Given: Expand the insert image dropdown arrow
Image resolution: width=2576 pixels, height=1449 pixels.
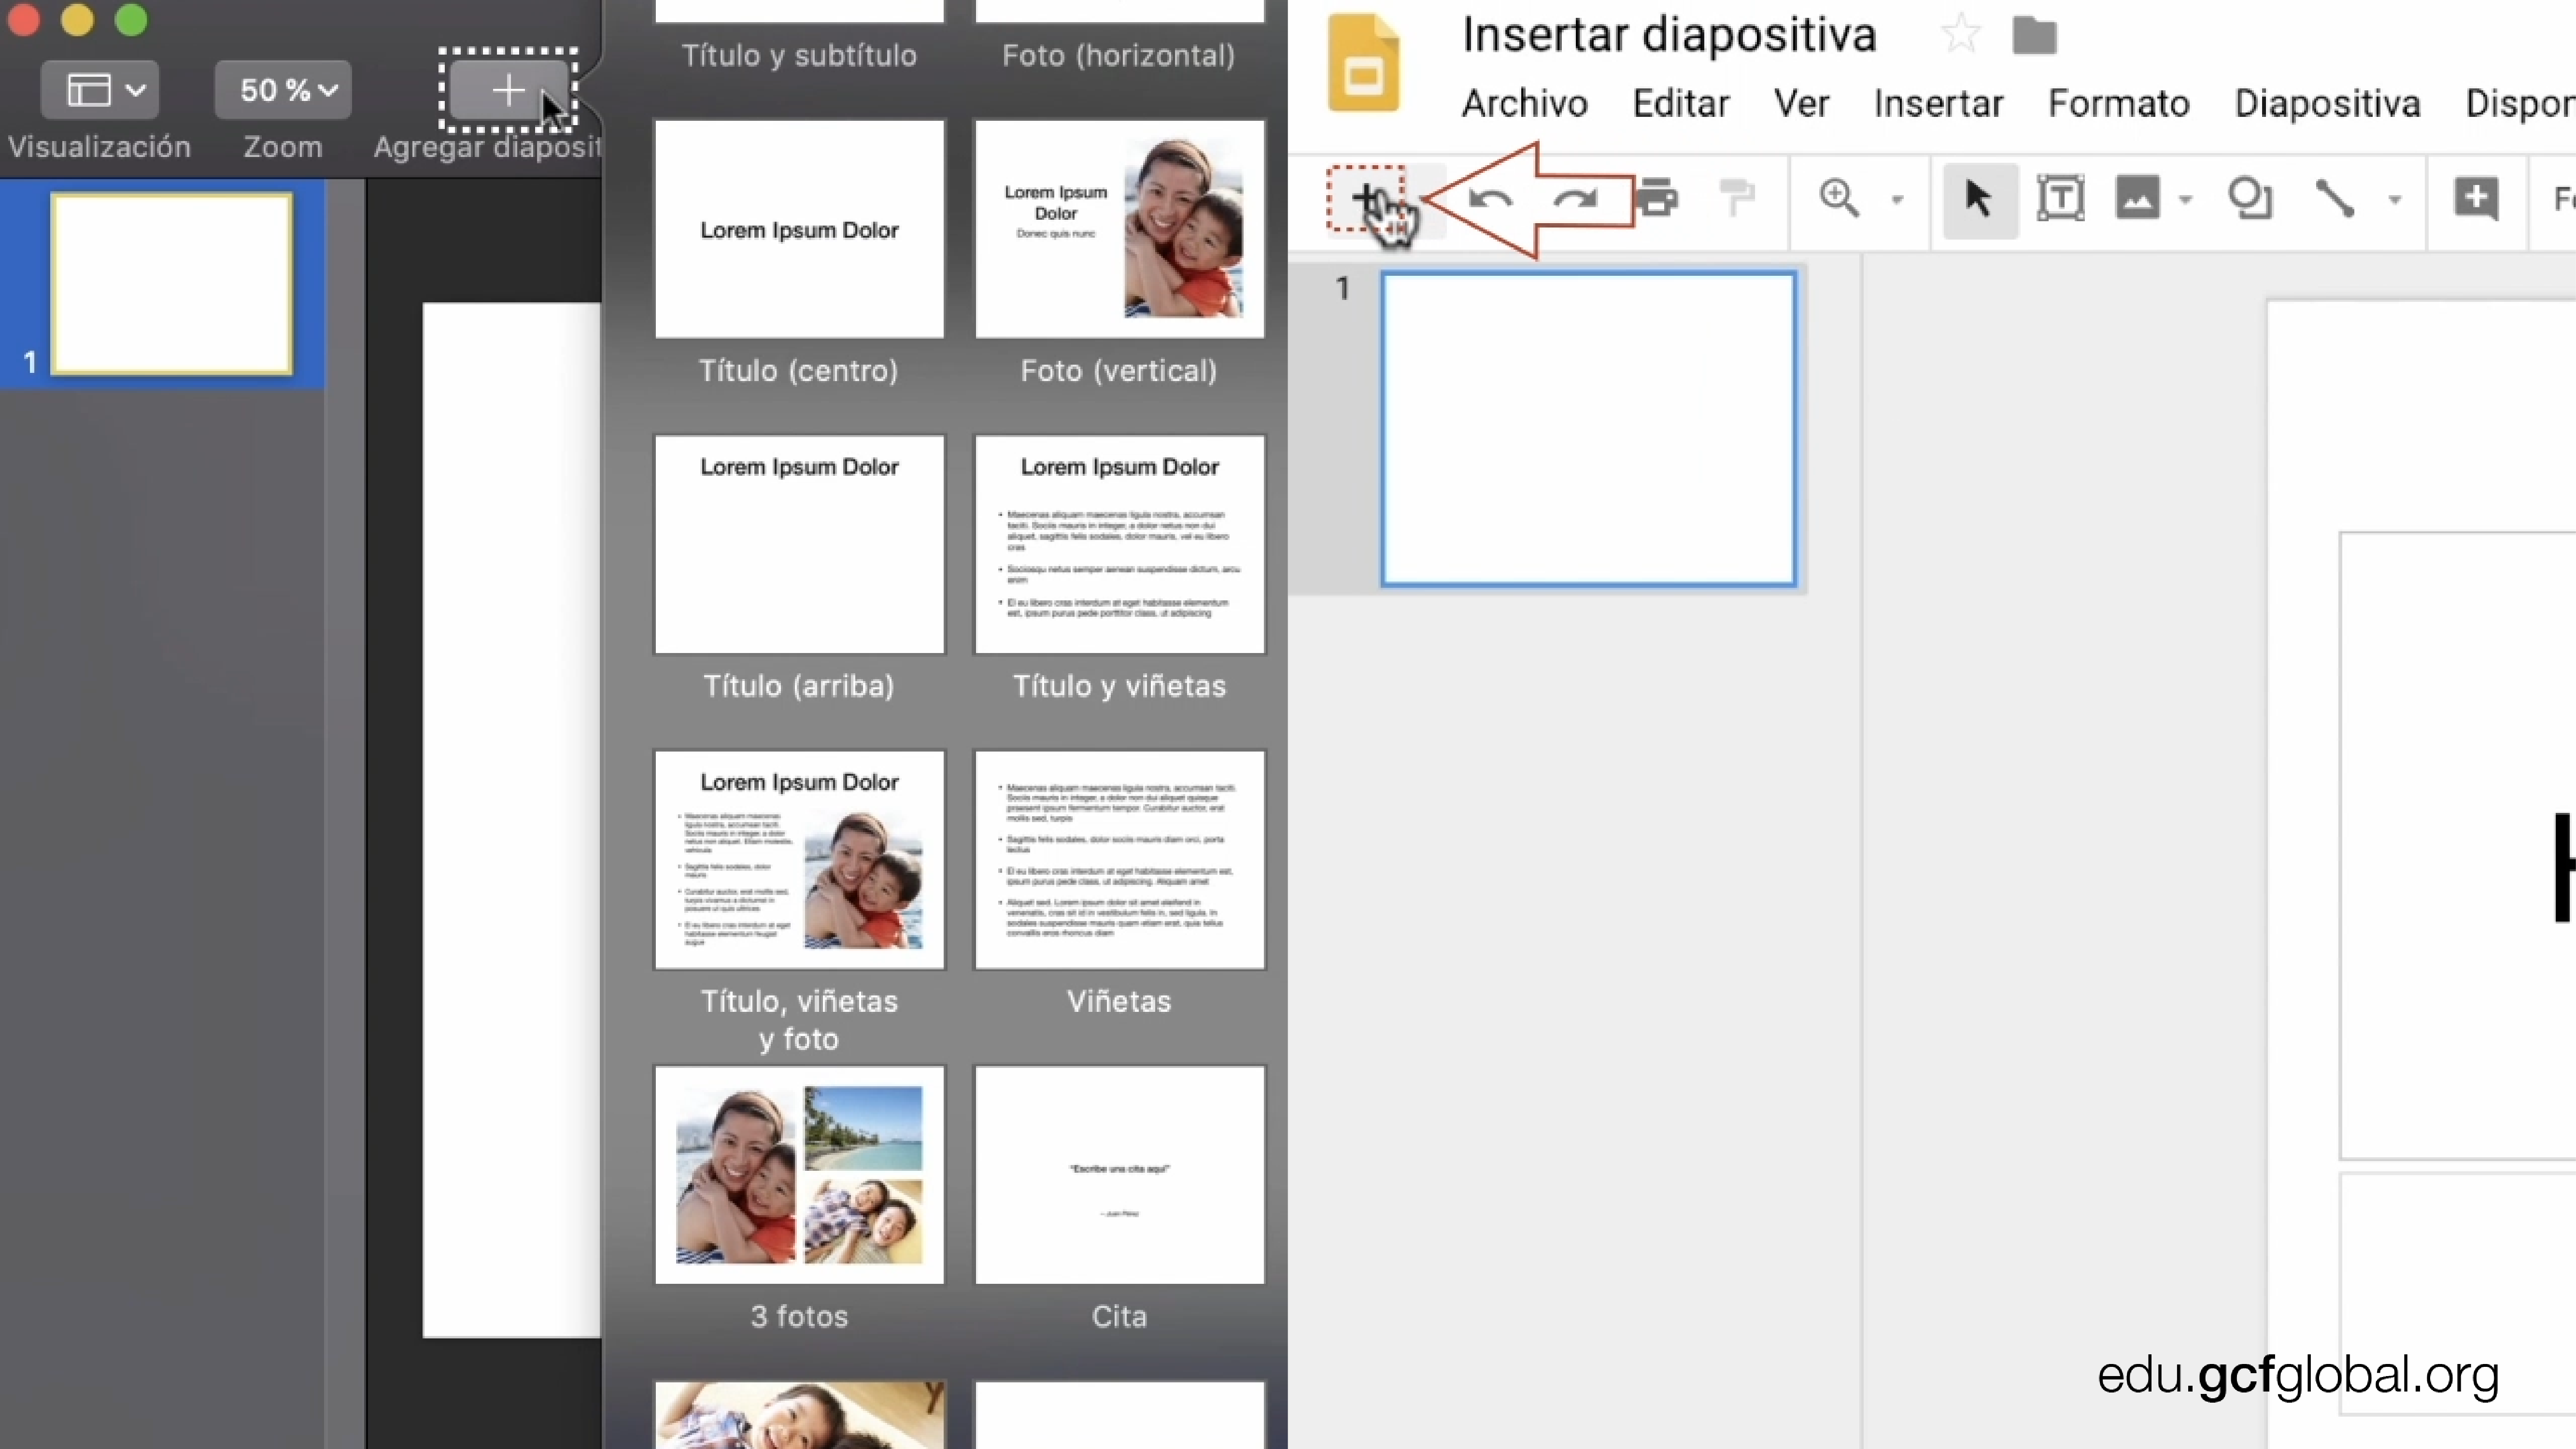Looking at the screenshot, I should click(x=2186, y=200).
